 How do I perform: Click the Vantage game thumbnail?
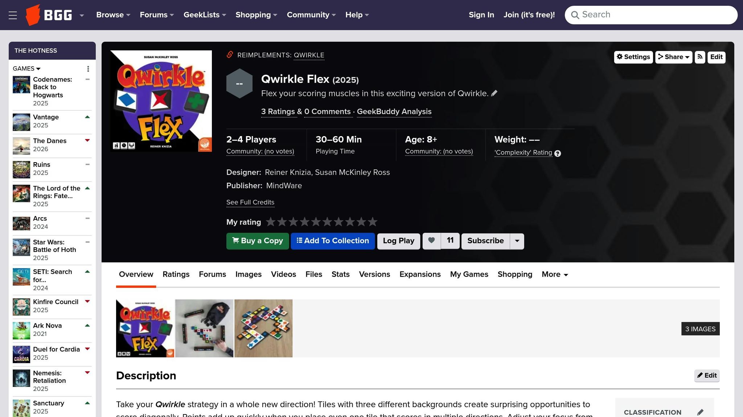21,122
